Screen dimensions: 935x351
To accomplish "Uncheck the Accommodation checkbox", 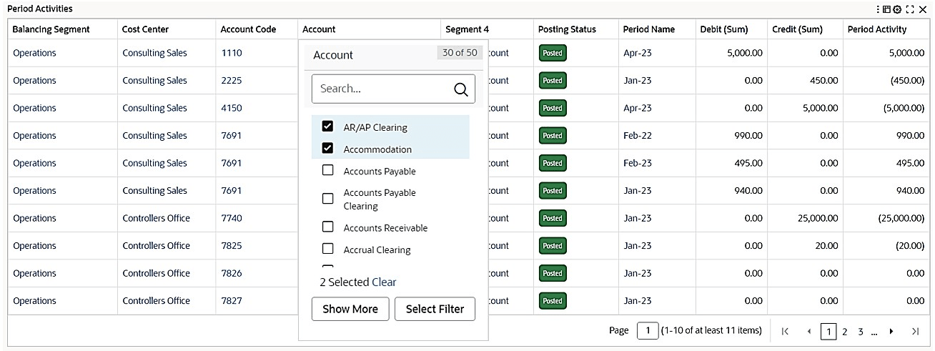I will coord(328,149).
